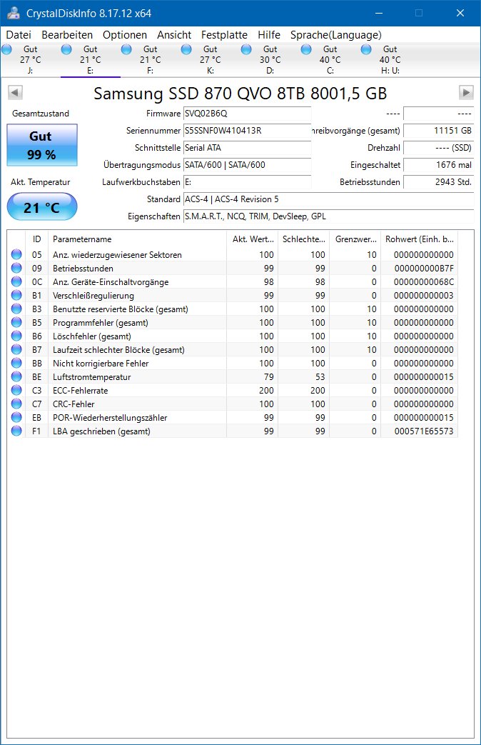Viewport: 481px width, 745px height.
Task: Close the CrystalDiskInfo window
Action: point(460,14)
